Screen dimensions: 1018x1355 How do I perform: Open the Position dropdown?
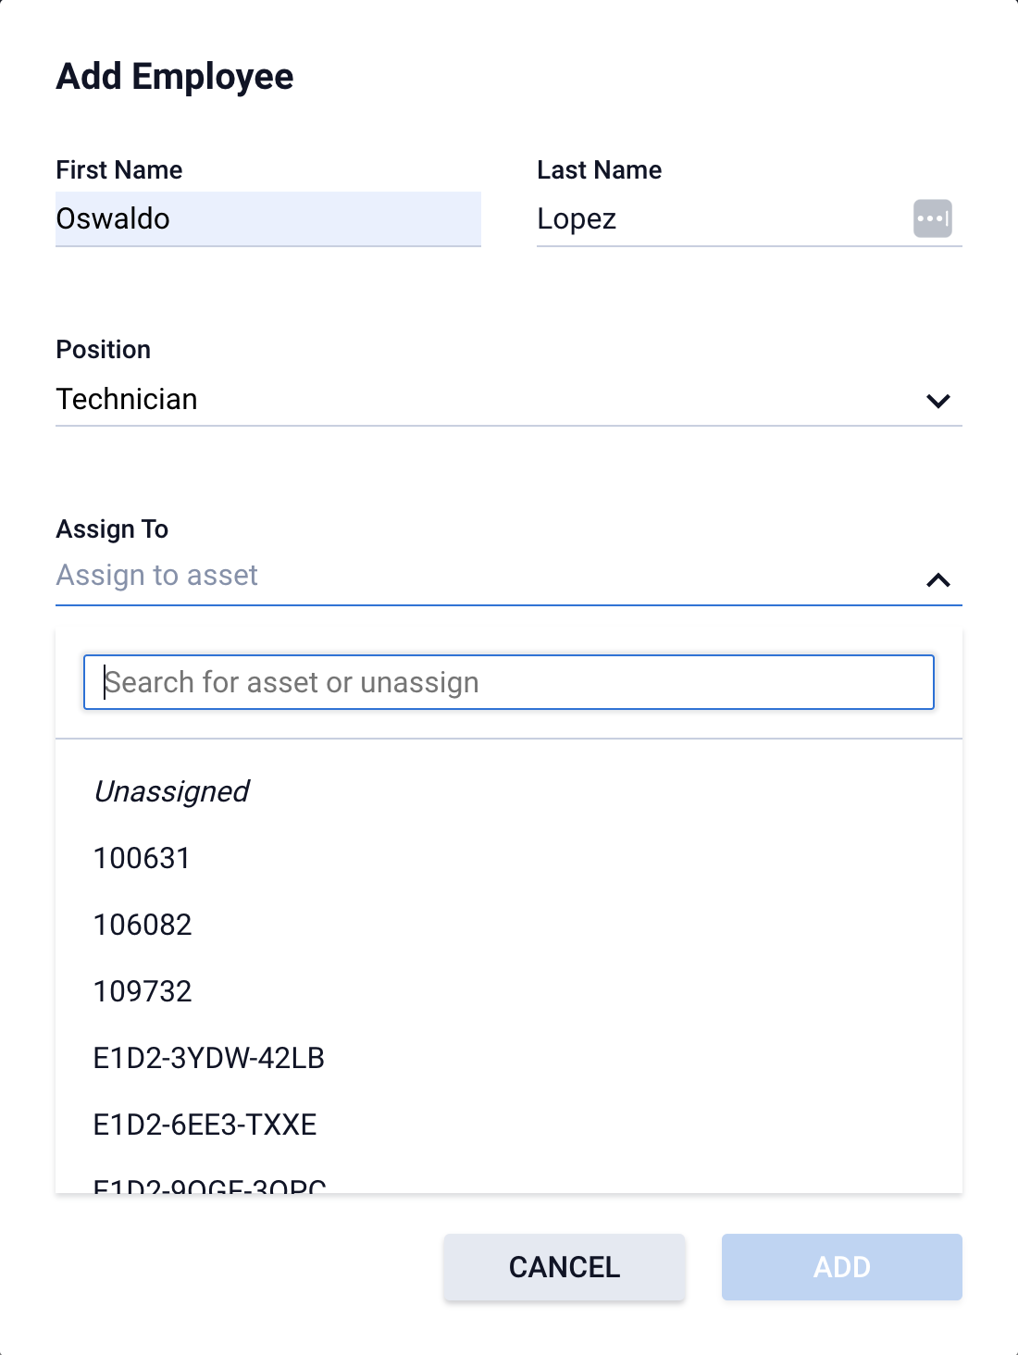click(x=938, y=400)
